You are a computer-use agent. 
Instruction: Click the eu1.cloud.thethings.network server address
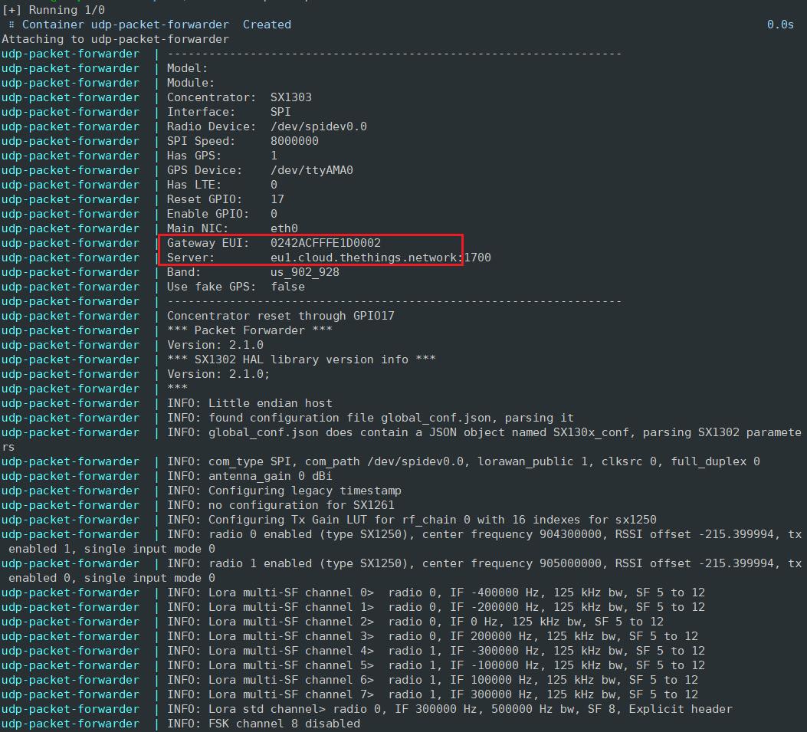click(366, 258)
